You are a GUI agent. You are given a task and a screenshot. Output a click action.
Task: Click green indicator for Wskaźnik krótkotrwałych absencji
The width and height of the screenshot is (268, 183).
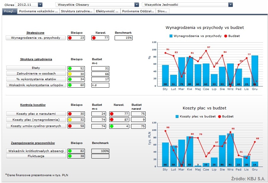coord(70,151)
